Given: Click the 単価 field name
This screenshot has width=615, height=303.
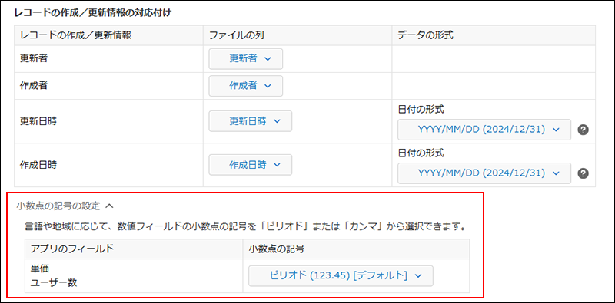Looking at the screenshot, I should (x=40, y=269).
